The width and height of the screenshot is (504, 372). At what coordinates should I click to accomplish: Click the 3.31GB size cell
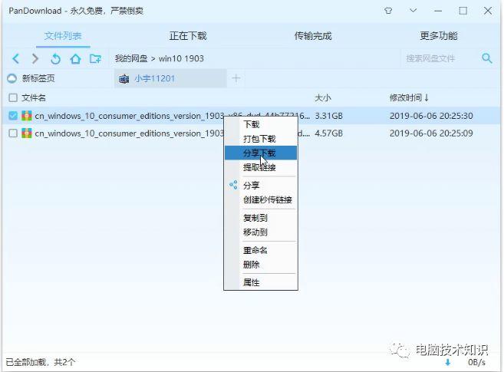[329, 116]
